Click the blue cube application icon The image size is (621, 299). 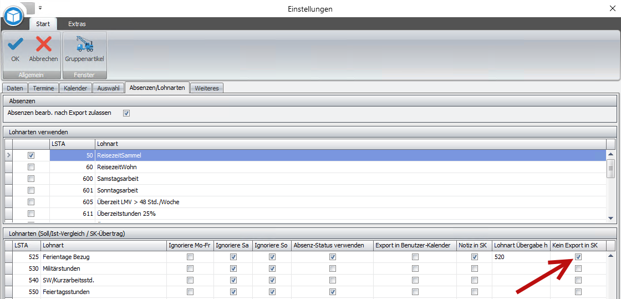click(x=13, y=16)
